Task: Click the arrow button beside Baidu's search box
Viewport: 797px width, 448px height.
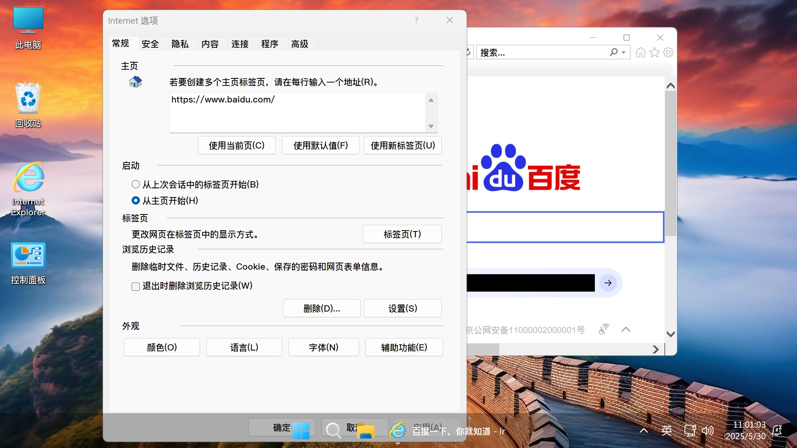Action: [x=608, y=283]
